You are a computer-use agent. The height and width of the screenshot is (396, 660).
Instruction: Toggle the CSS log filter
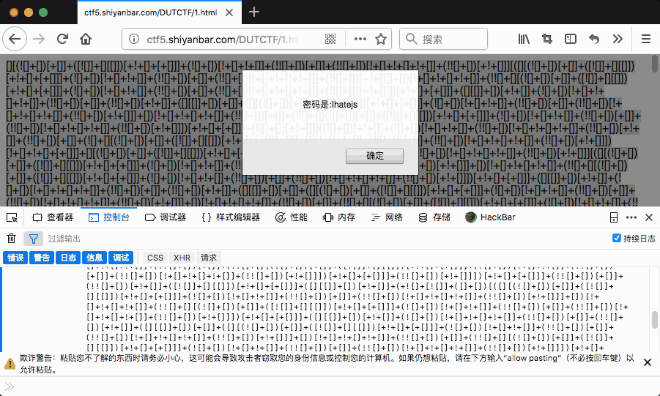(x=155, y=258)
